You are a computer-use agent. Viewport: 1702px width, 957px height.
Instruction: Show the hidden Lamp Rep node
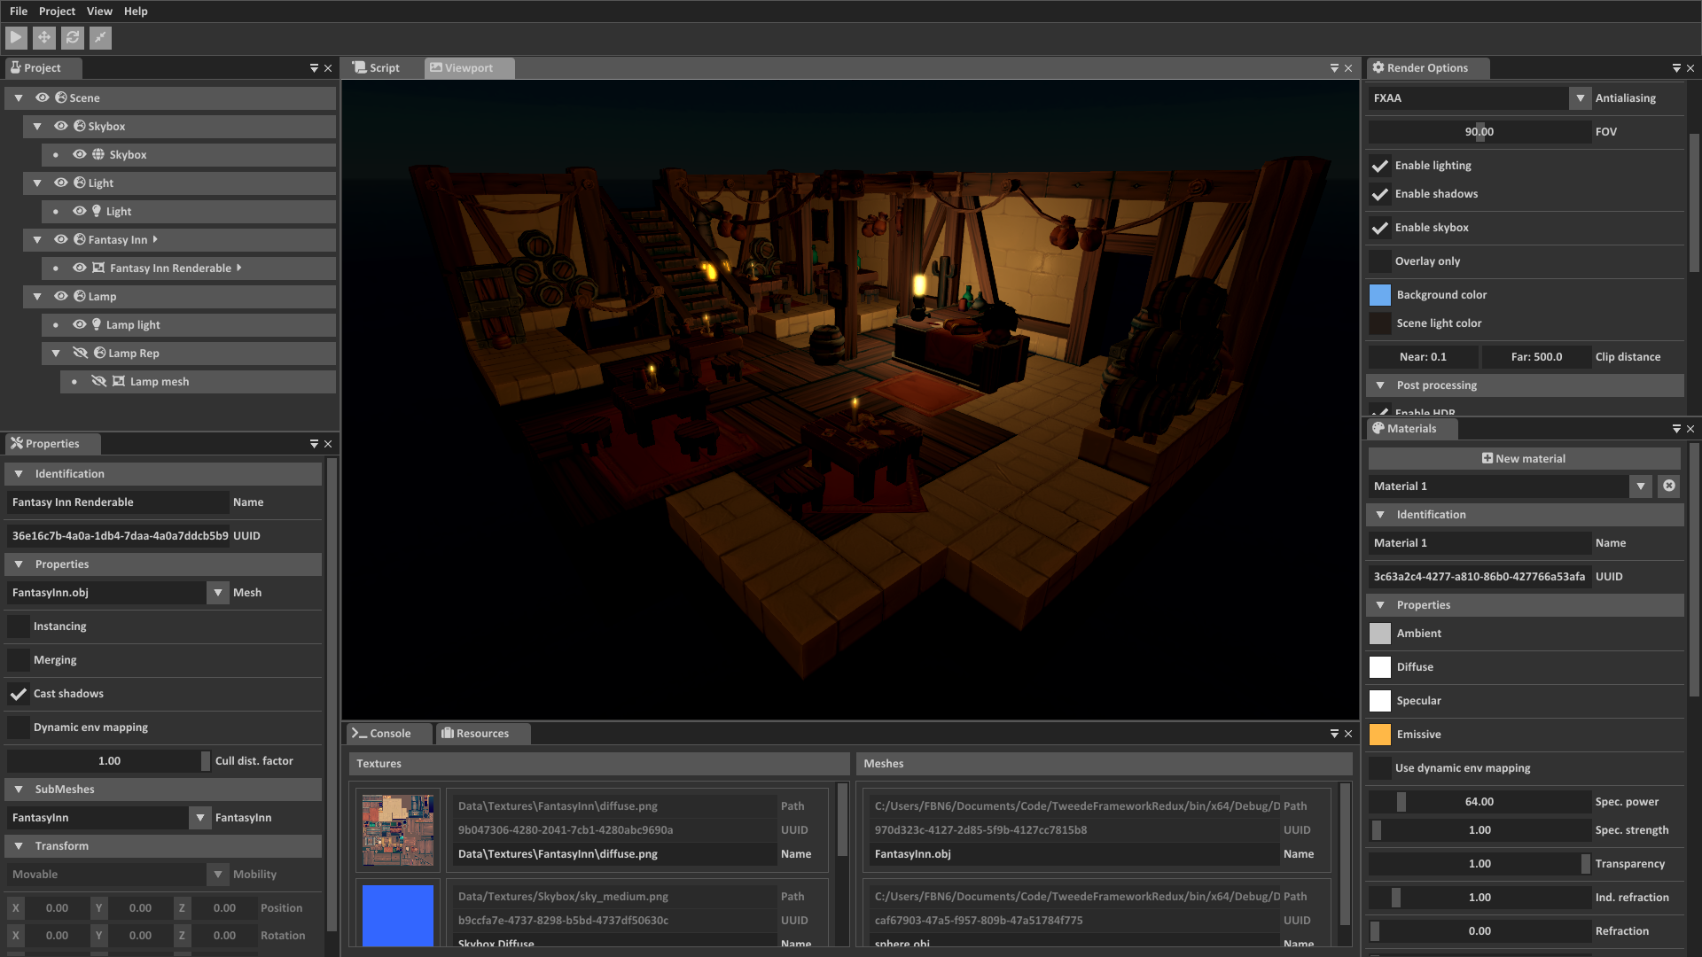(80, 353)
